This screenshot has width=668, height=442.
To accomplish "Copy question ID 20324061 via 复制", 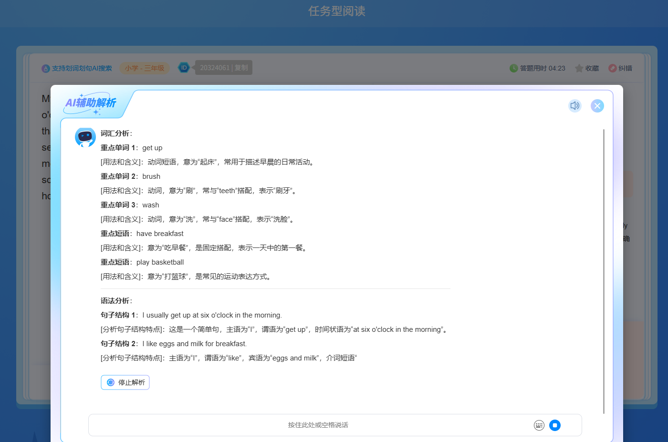I will pos(241,68).
